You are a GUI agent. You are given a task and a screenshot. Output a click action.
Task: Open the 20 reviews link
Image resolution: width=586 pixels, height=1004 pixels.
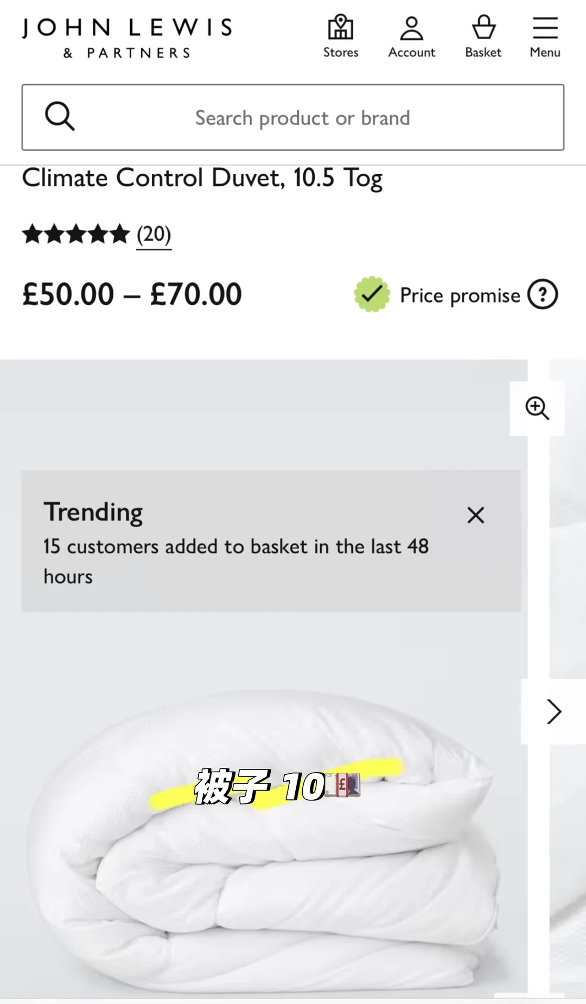point(154,235)
